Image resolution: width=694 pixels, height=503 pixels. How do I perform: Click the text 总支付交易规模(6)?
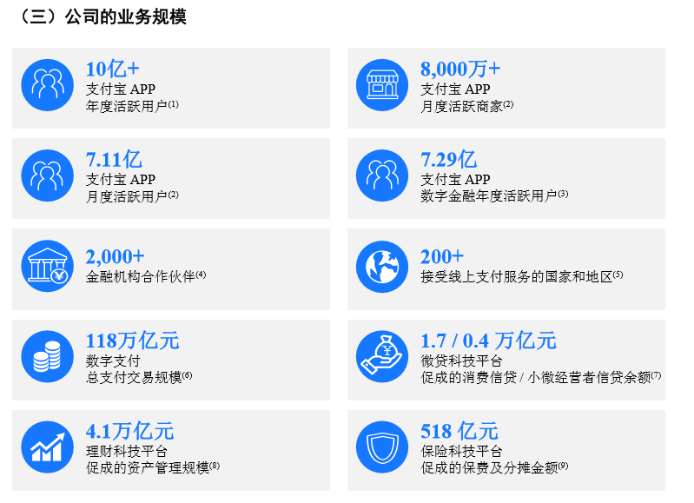(139, 377)
